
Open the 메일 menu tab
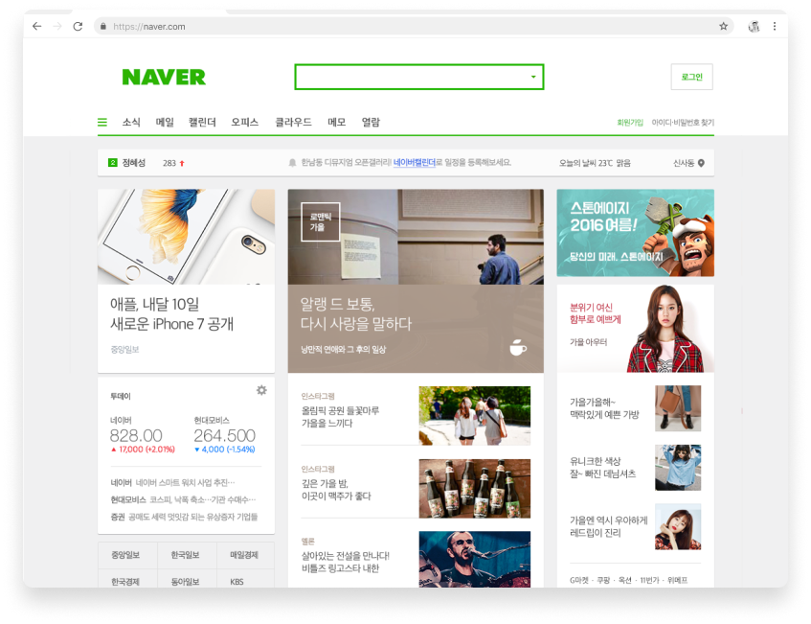[165, 122]
